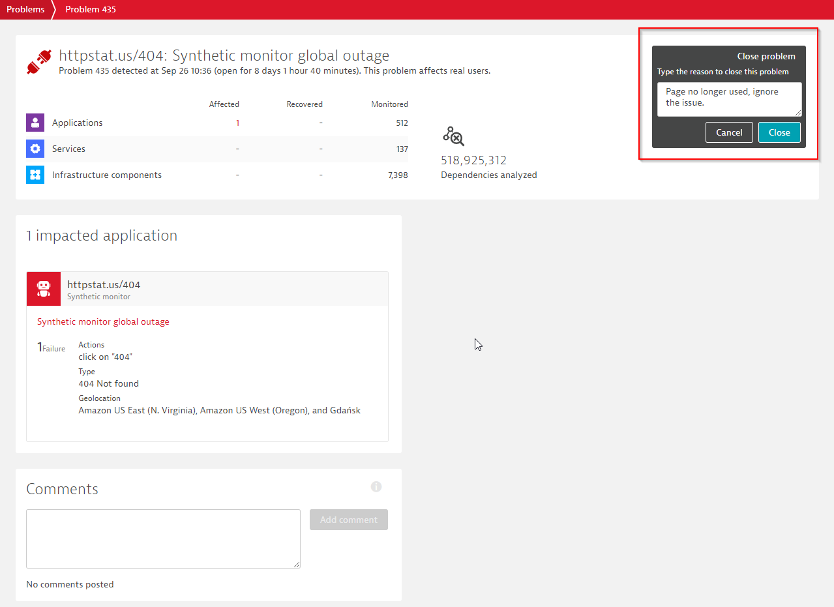Screen dimensions: 834x607
Task: Click the Applications row label
Action: [x=78, y=123]
